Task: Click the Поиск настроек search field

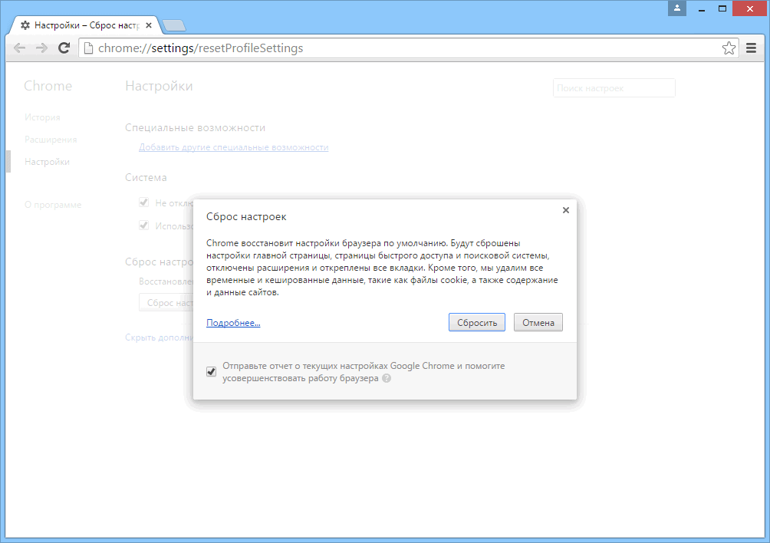Action: click(614, 88)
